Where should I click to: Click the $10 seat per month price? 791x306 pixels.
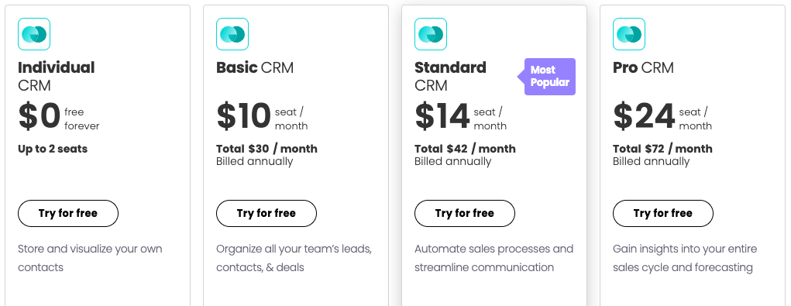[x=262, y=117]
